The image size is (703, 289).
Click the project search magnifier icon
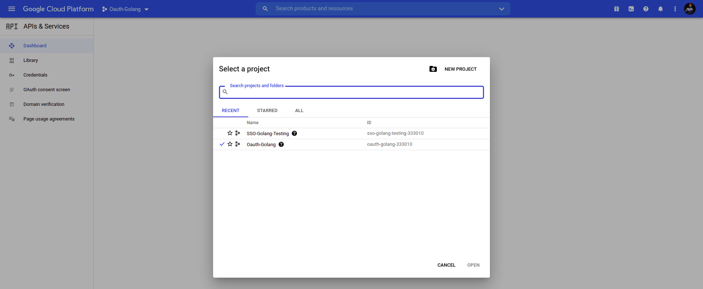coord(225,92)
